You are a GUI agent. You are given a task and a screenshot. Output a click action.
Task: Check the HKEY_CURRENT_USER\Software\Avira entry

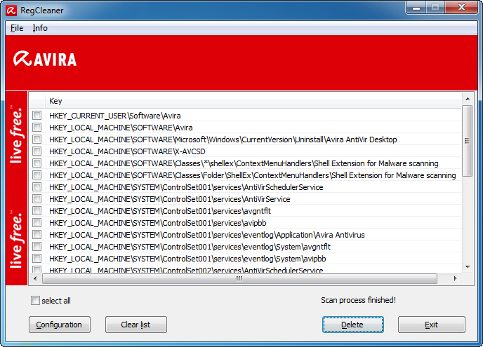(37, 116)
